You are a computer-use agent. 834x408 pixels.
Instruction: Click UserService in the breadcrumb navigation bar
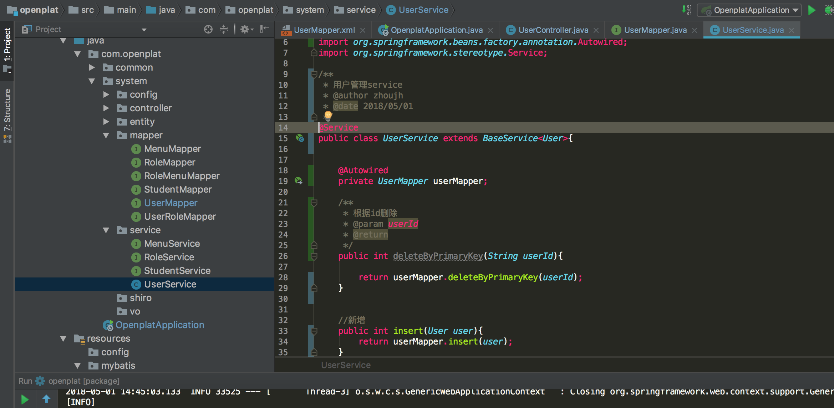coord(423,10)
